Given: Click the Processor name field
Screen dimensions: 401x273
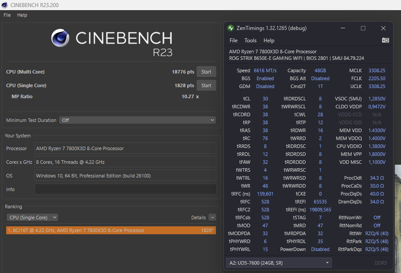Looking at the screenshot, I should click(x=125, y=148).
